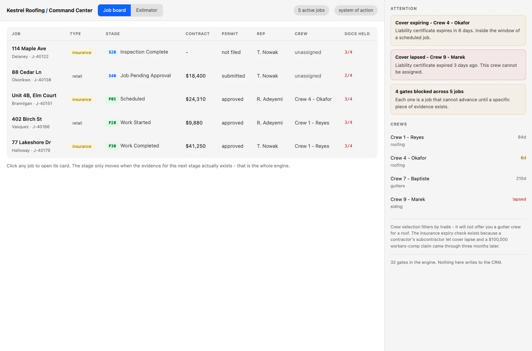Open the 402 Birch St job

click(192, 123)
